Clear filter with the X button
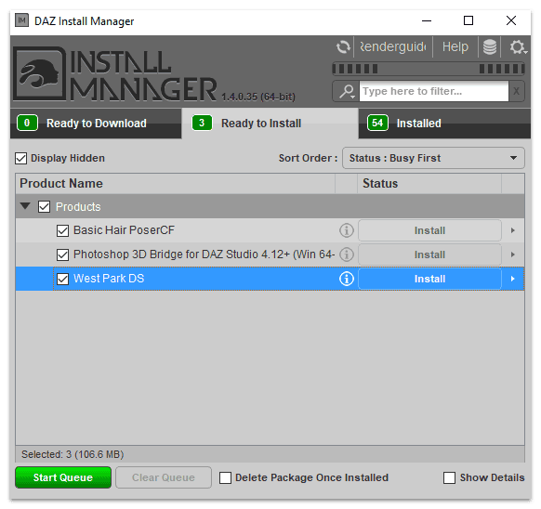541x509 pixels. click(x=516, y=91)
